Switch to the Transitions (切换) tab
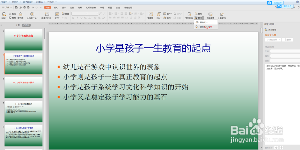Viewport: 300px width, 150px height. pyautogui.click(x=72, y=8)
